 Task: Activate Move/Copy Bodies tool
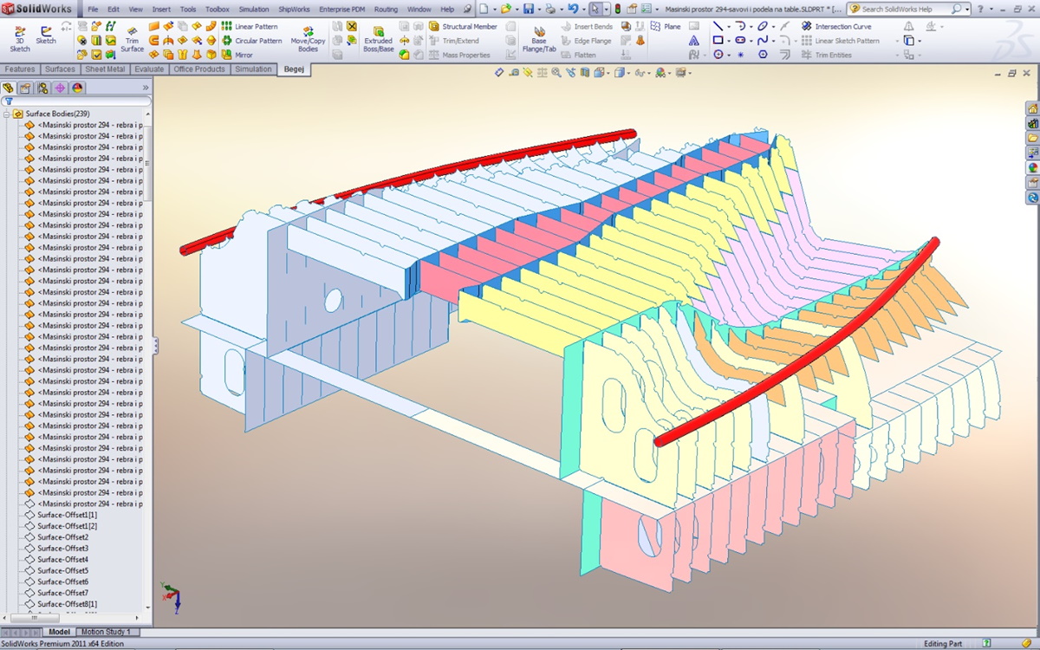[308, 39]
